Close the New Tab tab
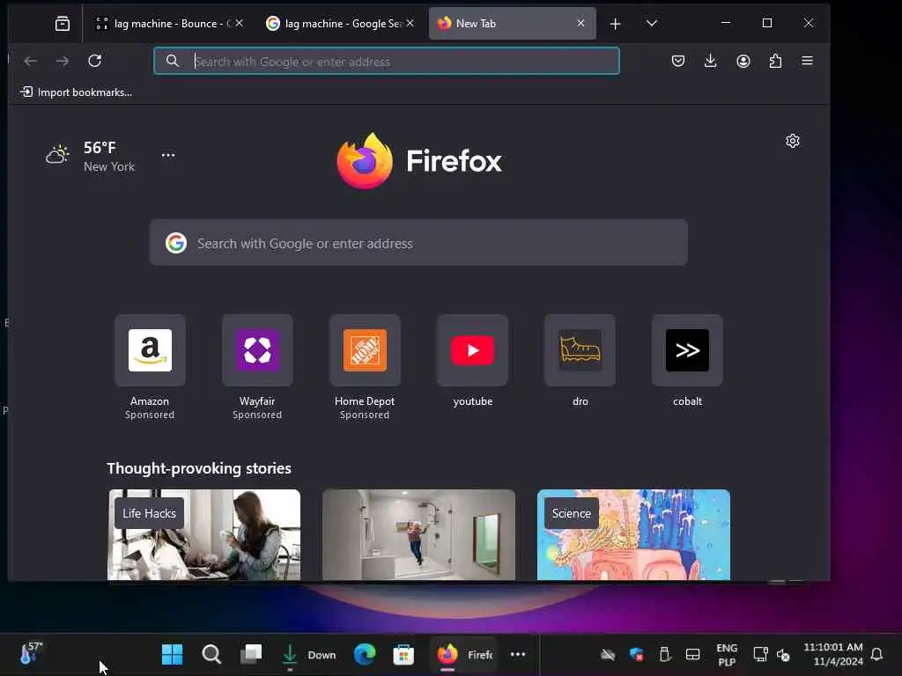Viewport: 902px width, 676px height. pos(581,23)
